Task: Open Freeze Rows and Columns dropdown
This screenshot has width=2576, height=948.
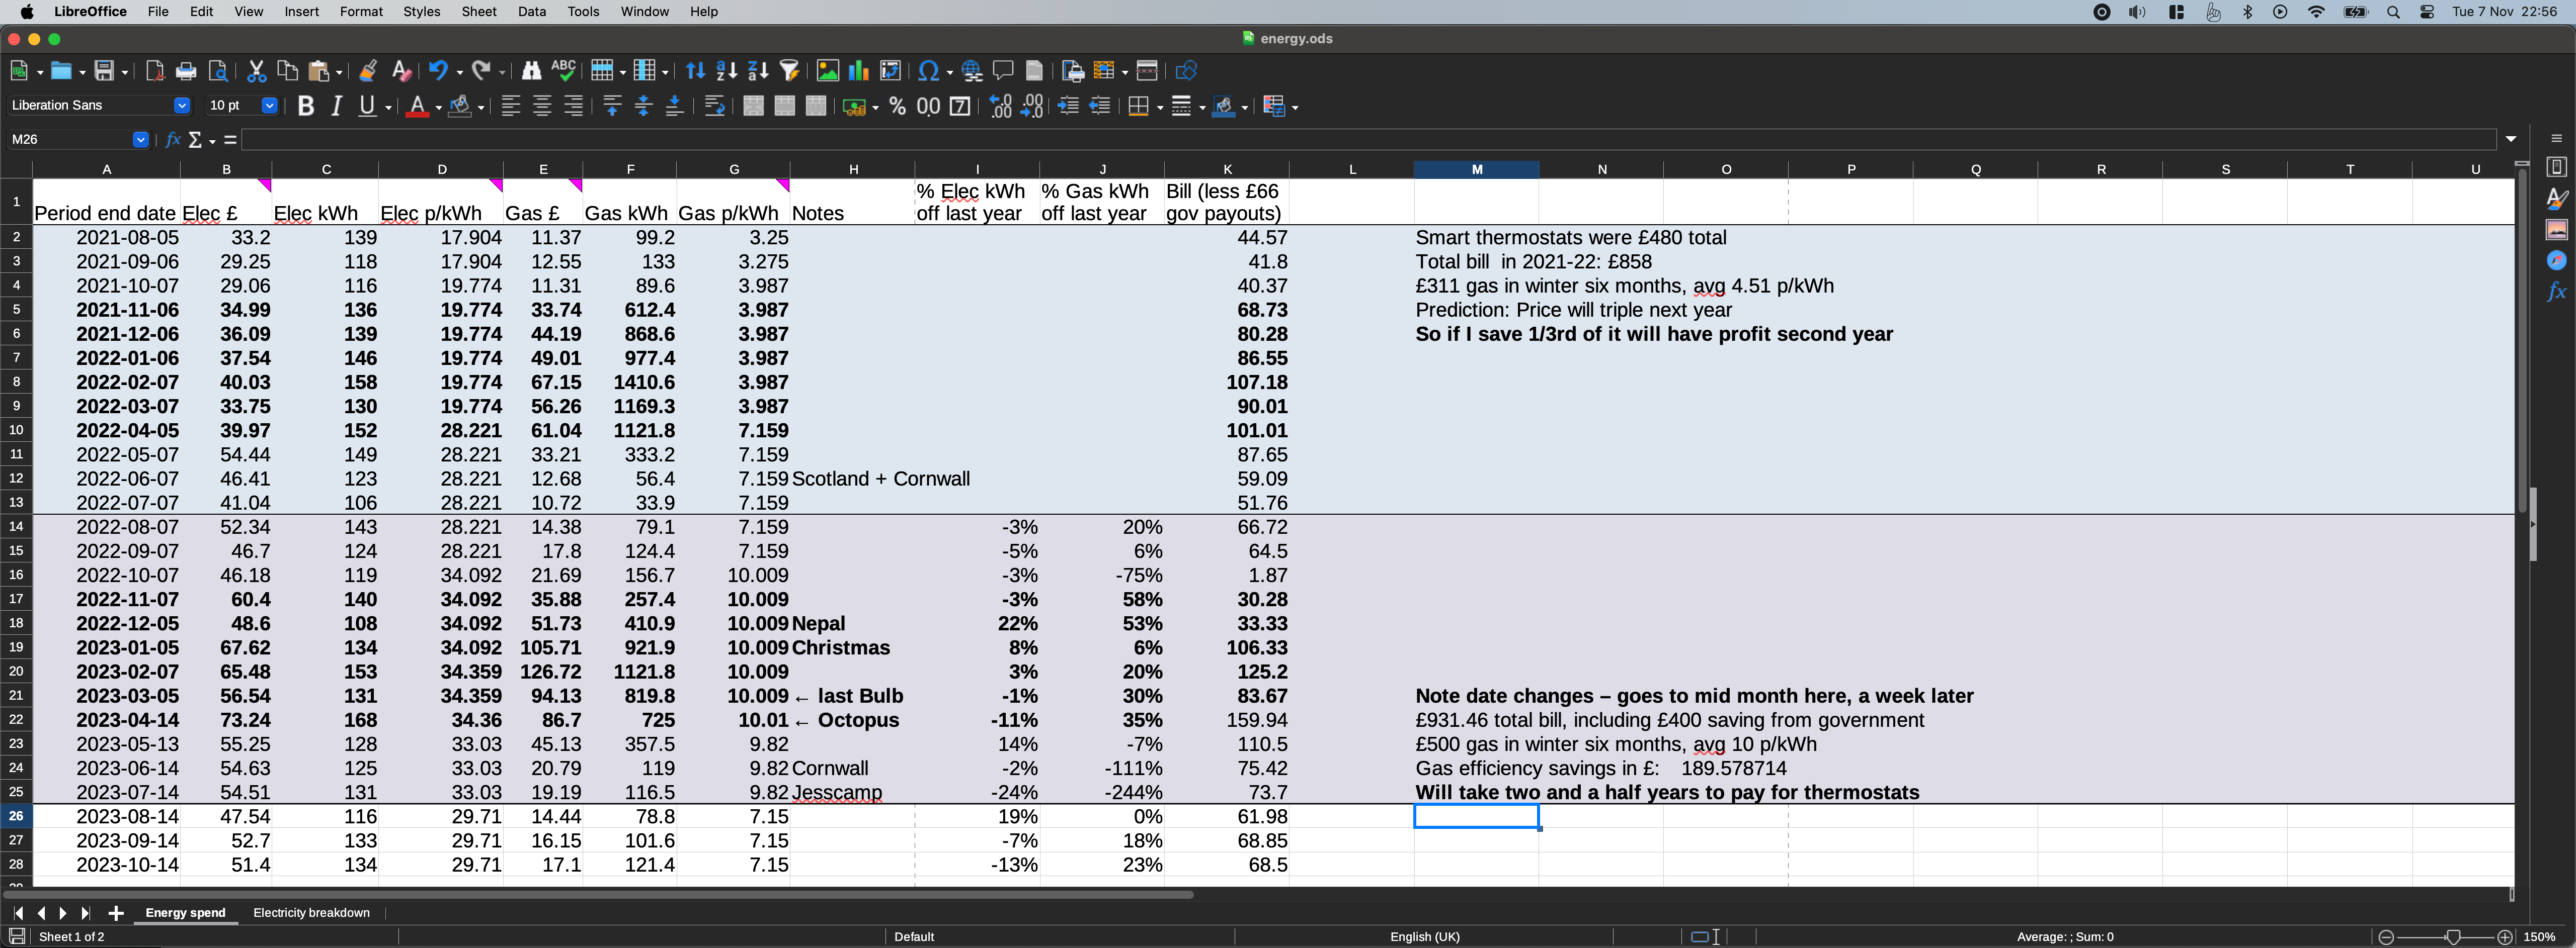Action: 1125,72
